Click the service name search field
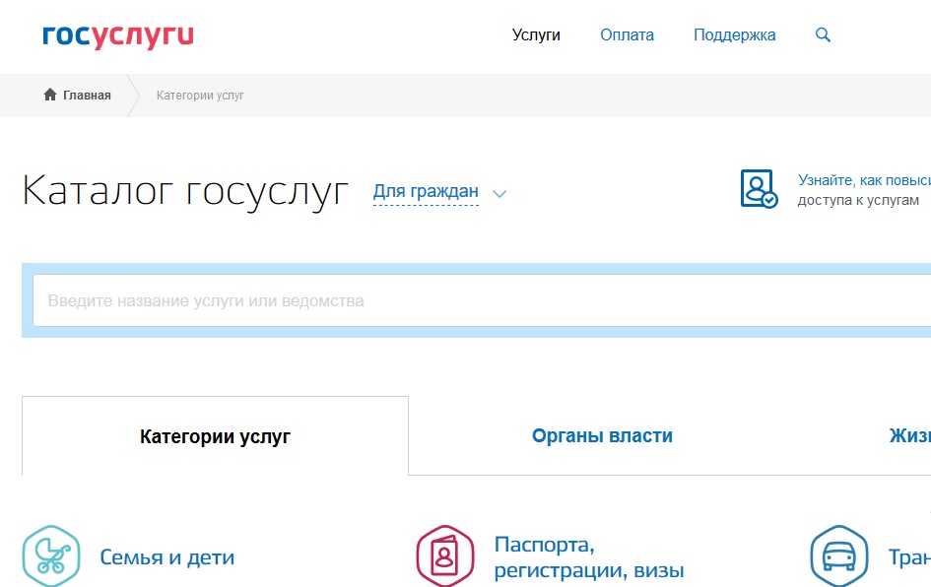The height and width of the screenshot is (587, 931). 482,300
